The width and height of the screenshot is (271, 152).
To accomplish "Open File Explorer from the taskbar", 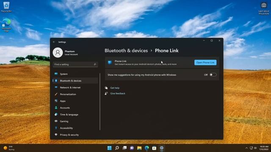I will (x=139, y=148).
